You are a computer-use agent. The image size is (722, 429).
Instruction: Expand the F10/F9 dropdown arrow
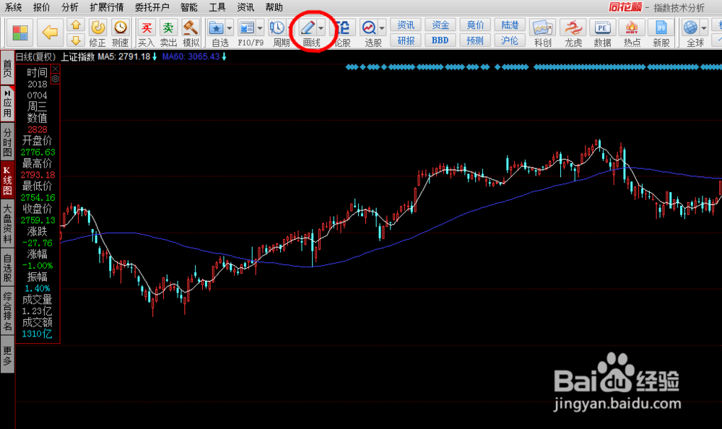260,28
